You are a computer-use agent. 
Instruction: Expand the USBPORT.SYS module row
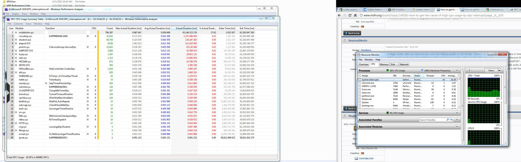[x=16, y=51]
